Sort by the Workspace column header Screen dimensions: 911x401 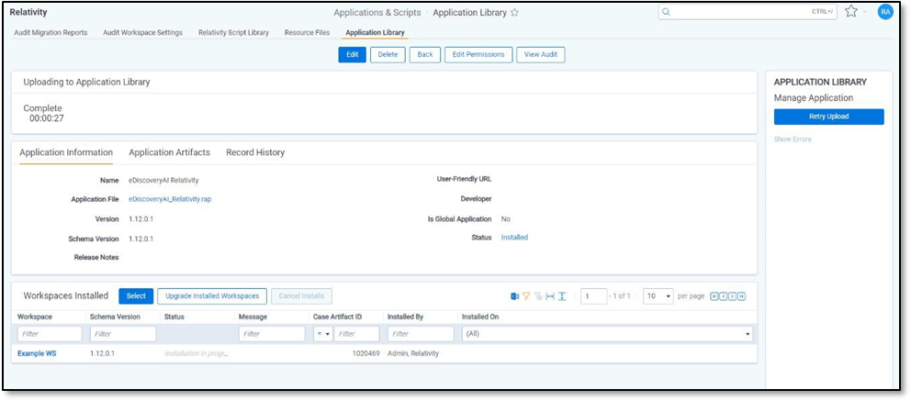35,317
